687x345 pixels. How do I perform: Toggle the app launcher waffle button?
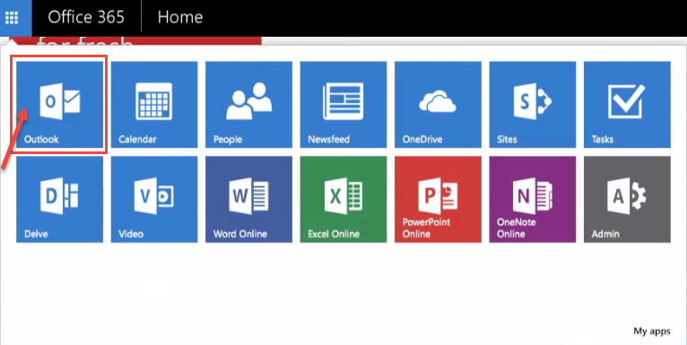12,18
